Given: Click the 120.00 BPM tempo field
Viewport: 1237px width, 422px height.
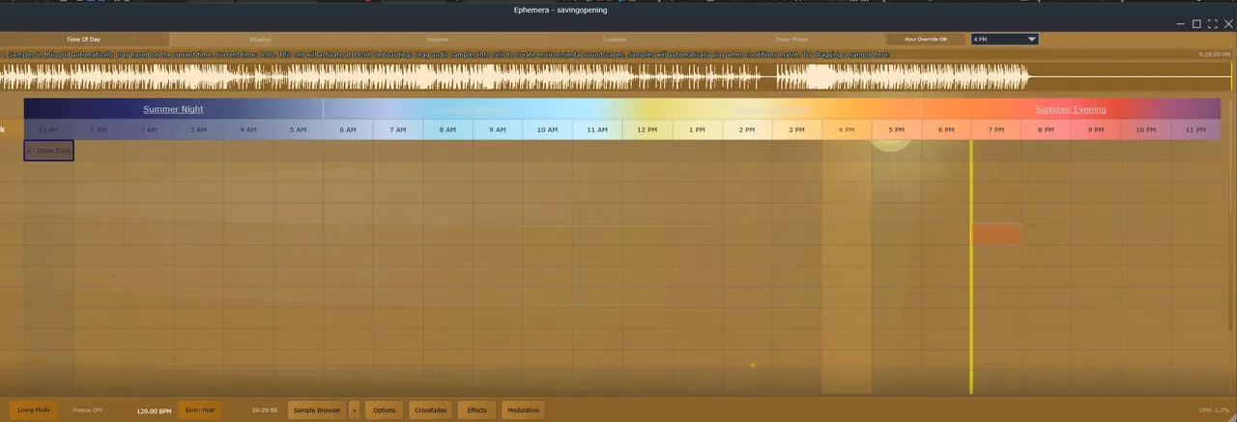Looking at the screenshot, I should click(154, 411).
